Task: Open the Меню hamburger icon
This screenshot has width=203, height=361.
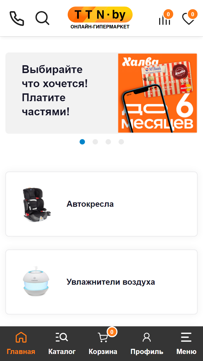Action: 186,337
